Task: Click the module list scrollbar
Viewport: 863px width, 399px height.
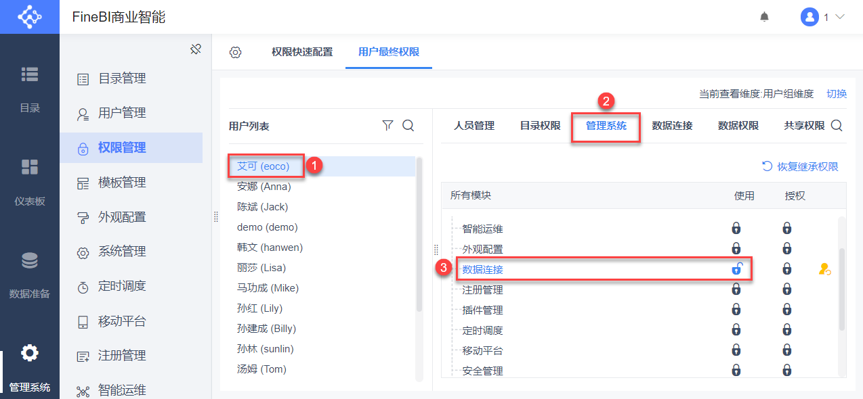Action: coord(842,289)
